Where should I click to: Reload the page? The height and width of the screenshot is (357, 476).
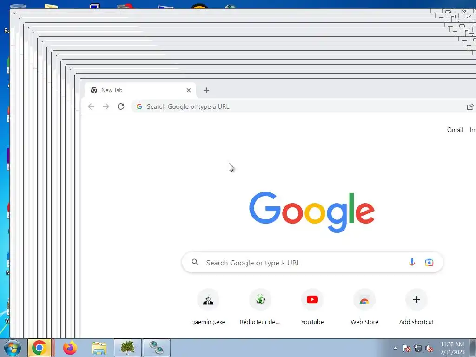click(121, 106)
